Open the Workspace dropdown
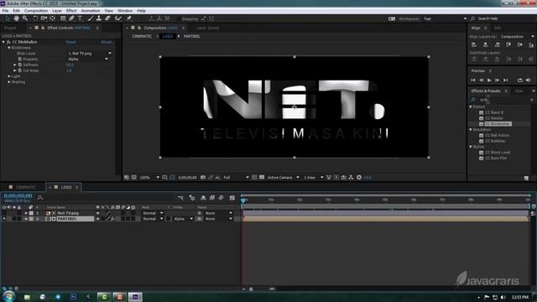 (x=445, y=18)
